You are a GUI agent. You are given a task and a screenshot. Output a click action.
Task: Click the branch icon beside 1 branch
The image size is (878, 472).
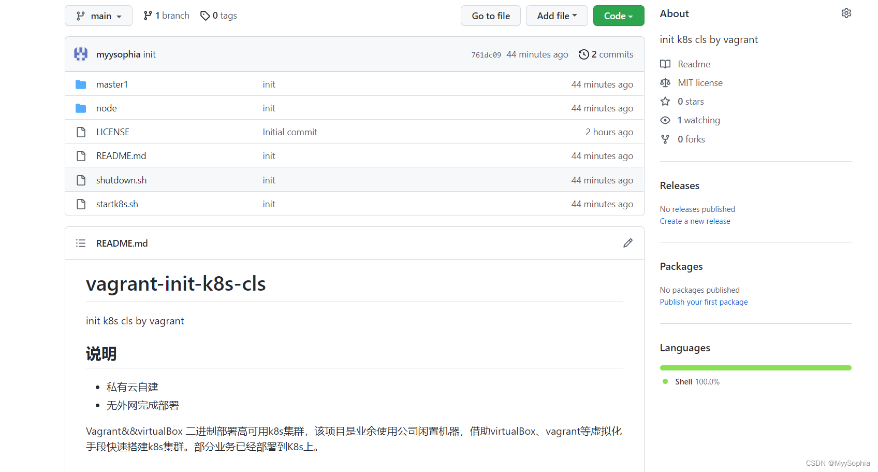pos(148,16)
